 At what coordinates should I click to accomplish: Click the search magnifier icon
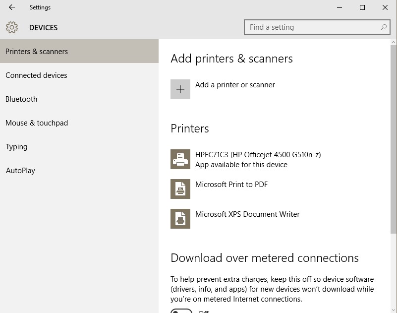(x=383, y=27)
